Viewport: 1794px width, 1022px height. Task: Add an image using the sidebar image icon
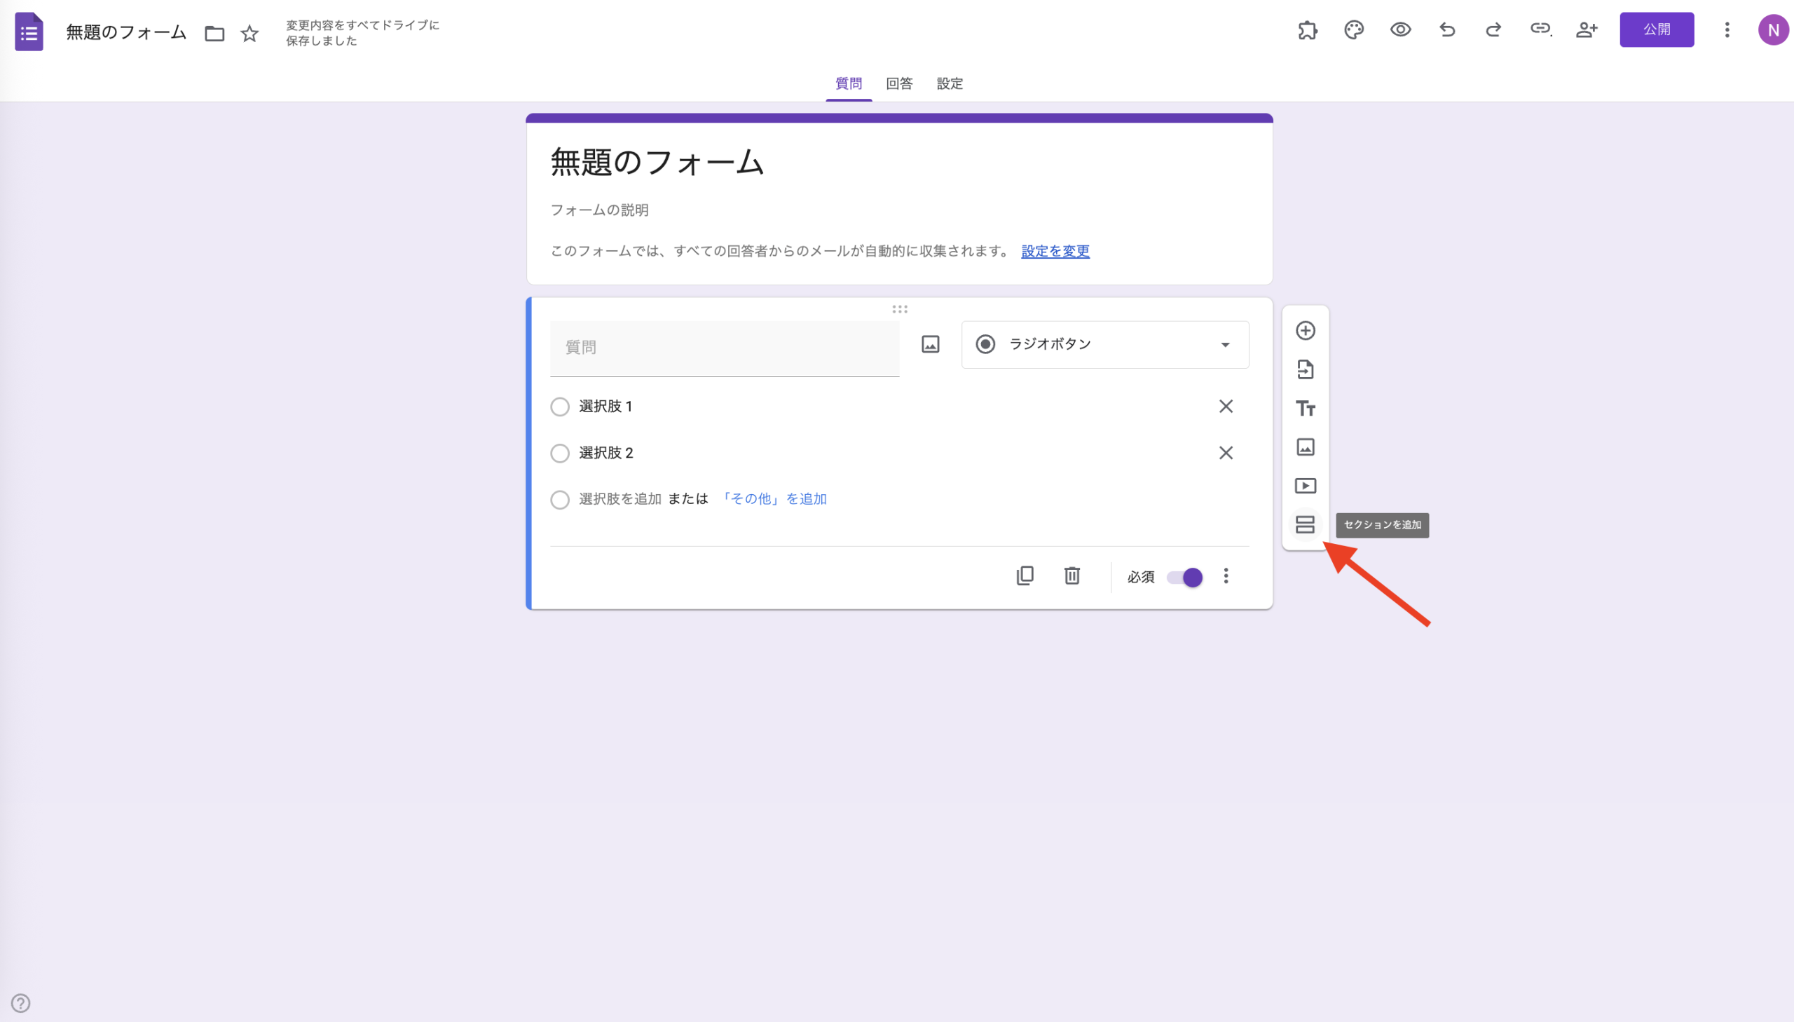coord(1305,447)
